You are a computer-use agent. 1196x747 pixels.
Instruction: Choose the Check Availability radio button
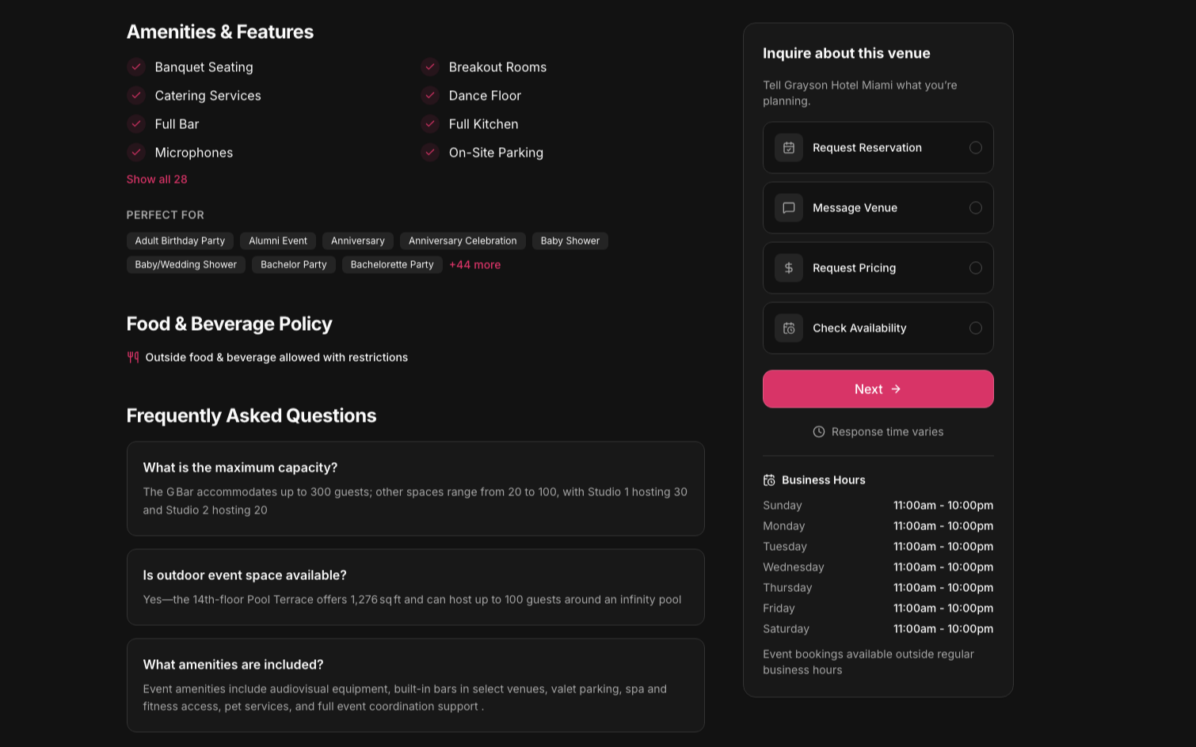976,328
